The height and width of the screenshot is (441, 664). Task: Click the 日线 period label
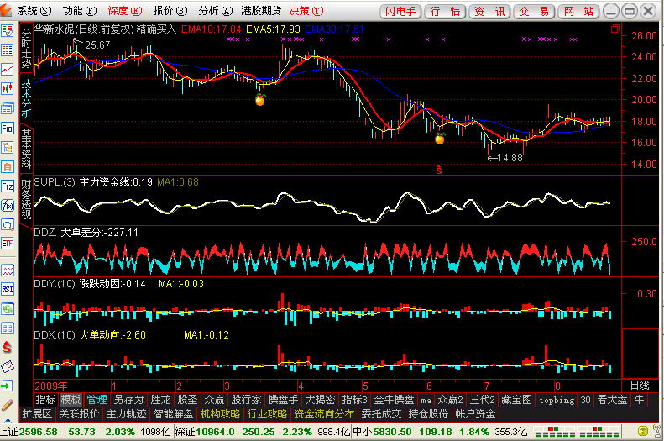(640, 386)
